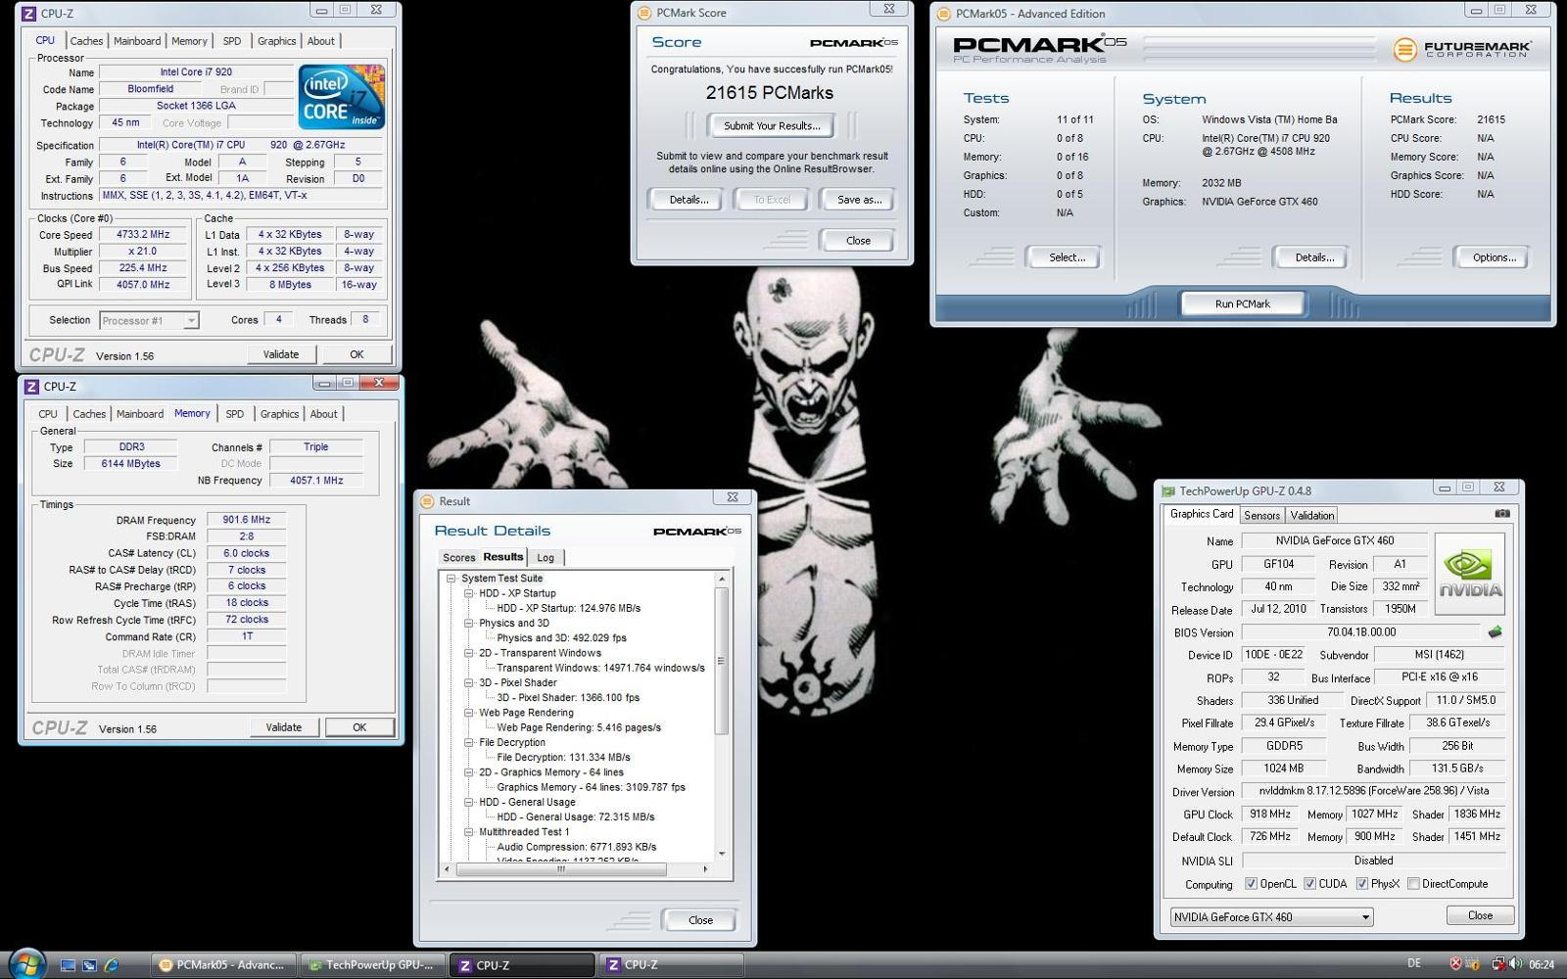Click the Core Speed value 4733.2 MHz
This screenshot has height=979, width=1567.
click(145, 235)
